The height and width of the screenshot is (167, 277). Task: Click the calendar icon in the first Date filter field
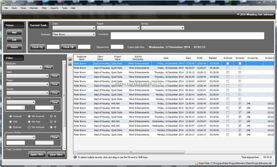pyautogui.click(x=23, y=108)
